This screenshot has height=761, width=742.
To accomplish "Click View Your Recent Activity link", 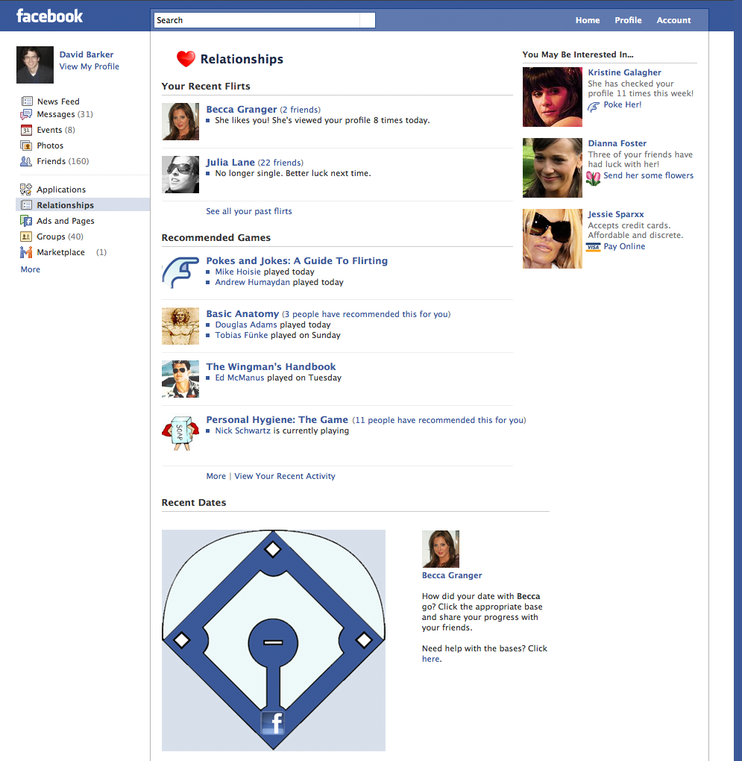I will tap(285, 476).
